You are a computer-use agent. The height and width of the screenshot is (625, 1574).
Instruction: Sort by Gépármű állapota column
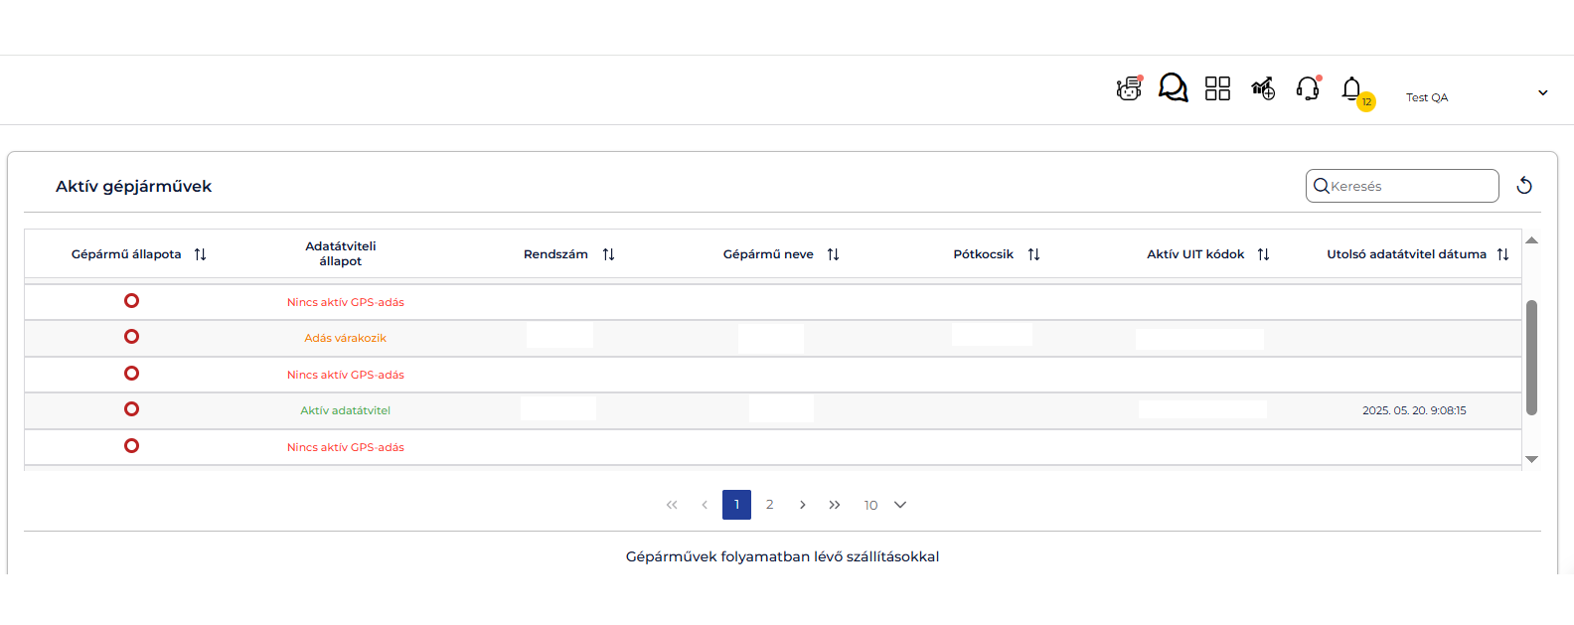pos(200,254)
